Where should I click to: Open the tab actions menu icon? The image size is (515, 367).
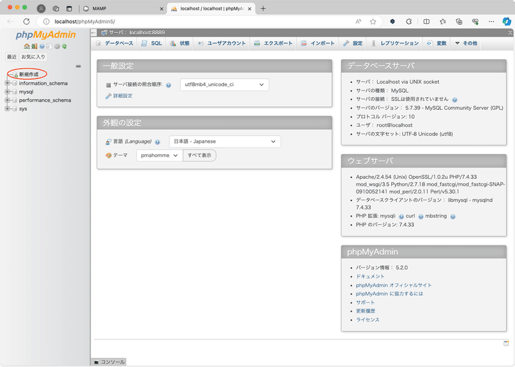coord(69,8)
